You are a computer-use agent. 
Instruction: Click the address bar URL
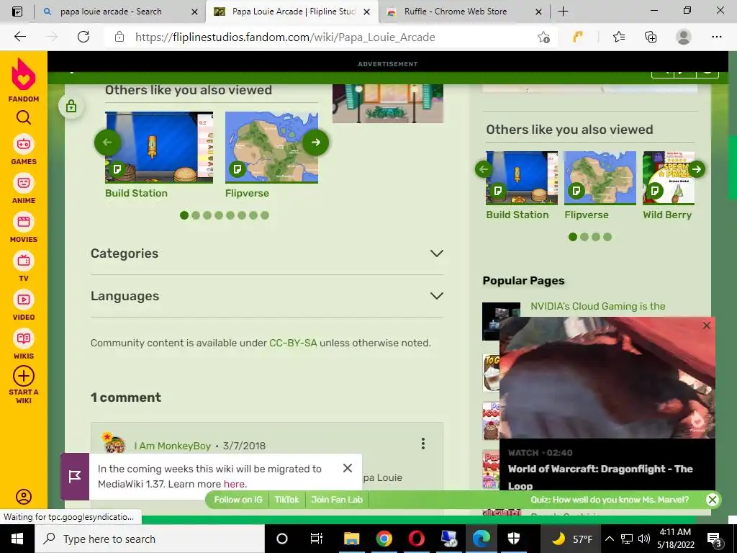point(285,37)
